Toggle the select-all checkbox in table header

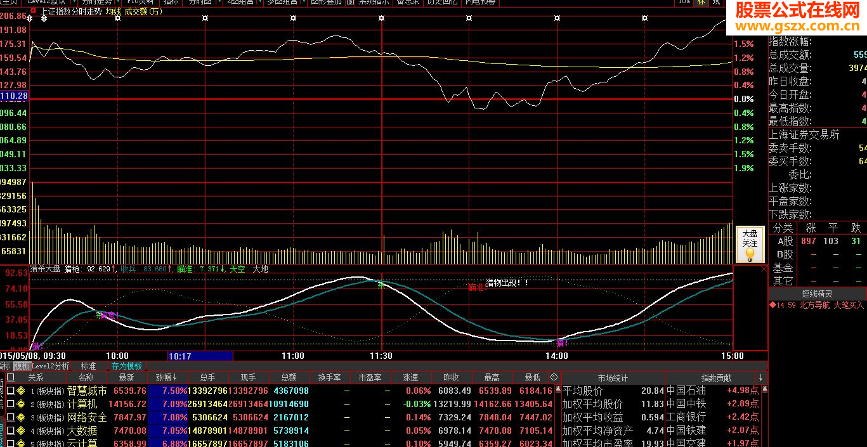coord(10,378)
